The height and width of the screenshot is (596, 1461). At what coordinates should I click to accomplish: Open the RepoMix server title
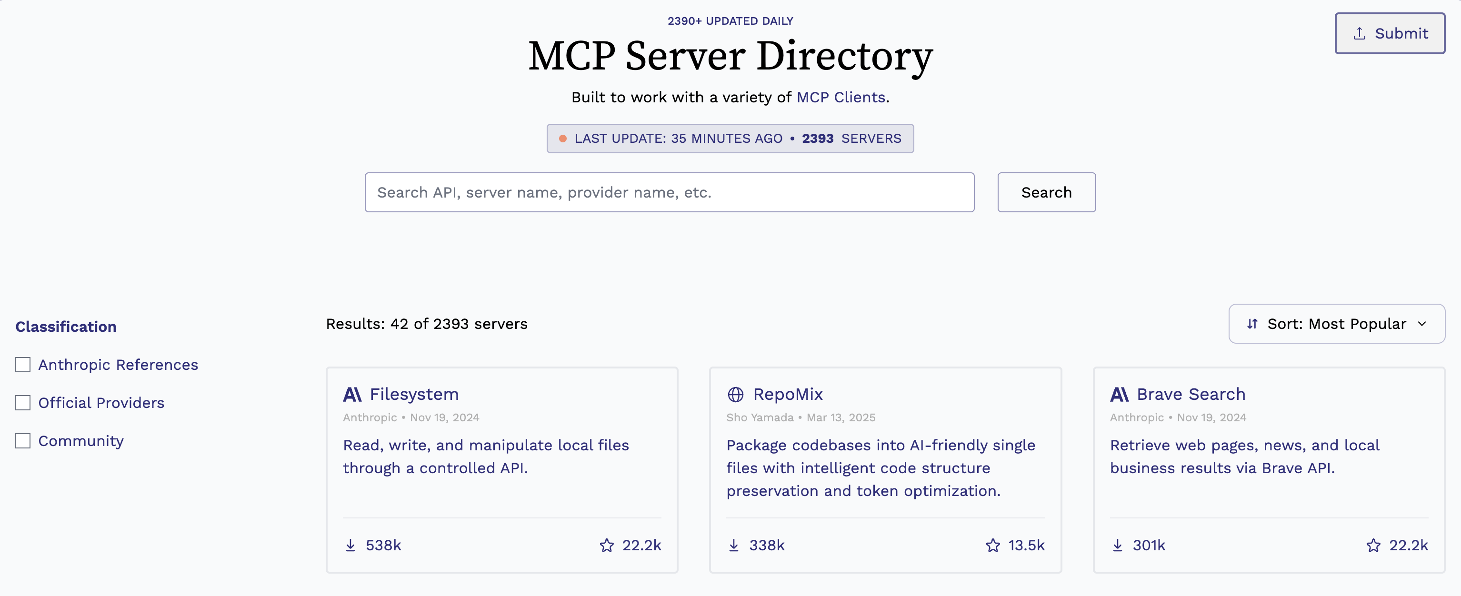point(788,394)
